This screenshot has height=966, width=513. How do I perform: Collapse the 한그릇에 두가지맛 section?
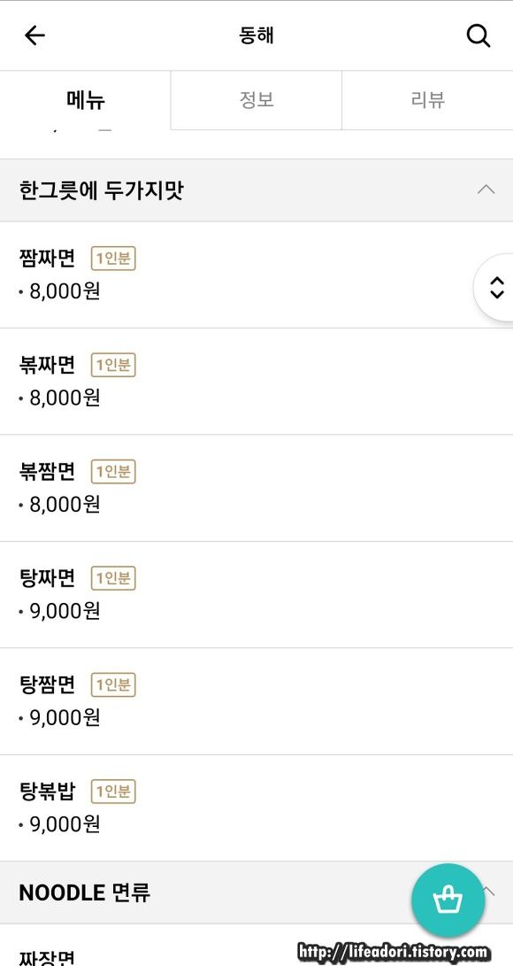click(x=486, y=189)
